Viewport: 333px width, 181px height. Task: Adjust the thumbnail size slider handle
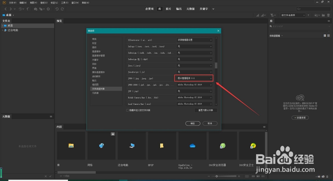[217, 176]
